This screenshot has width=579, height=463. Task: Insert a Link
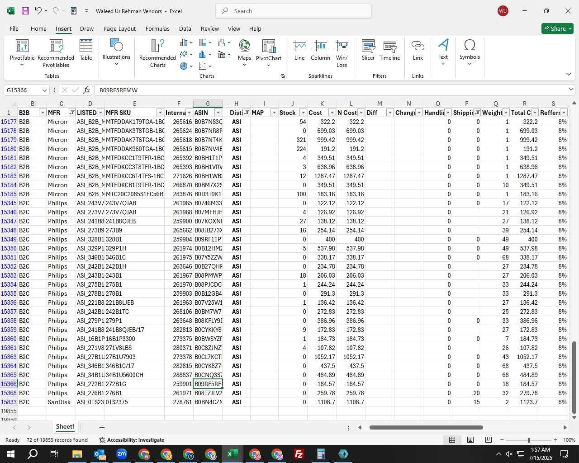(x=418, y=50)
